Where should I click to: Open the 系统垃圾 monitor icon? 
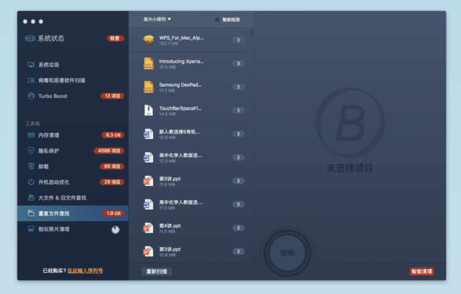(x=31, y=65)
